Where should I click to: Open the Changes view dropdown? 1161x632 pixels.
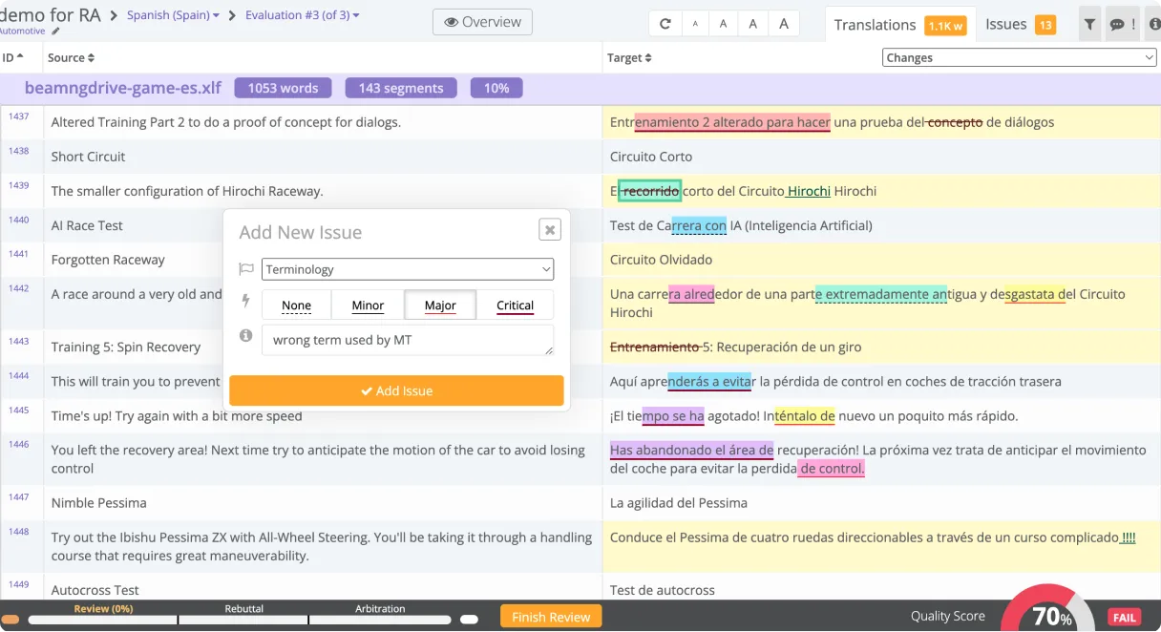pyautogui.click(x=1020, y=57)
